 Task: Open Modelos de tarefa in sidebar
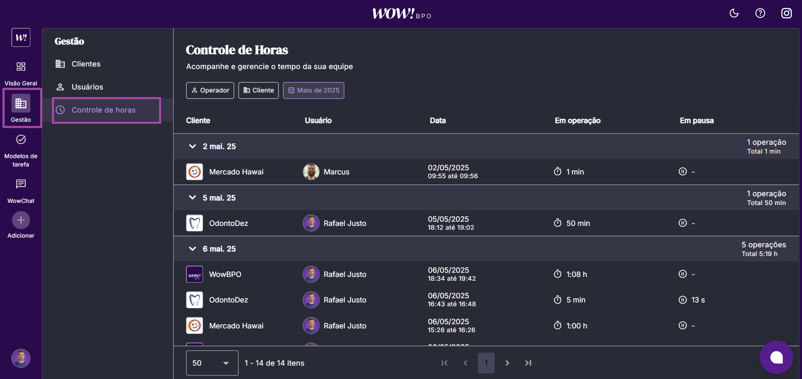[x=21, y=140]
